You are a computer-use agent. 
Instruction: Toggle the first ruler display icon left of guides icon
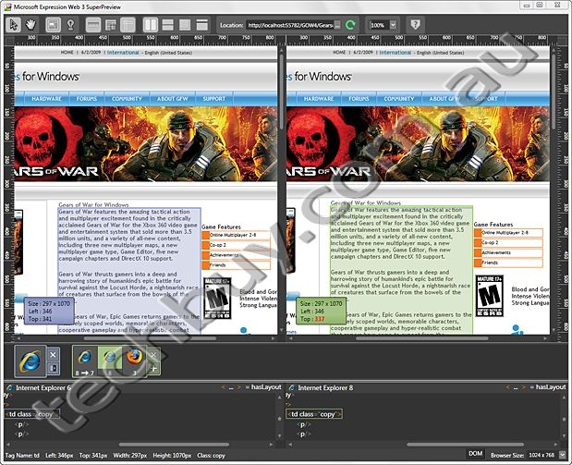point(93,25)
